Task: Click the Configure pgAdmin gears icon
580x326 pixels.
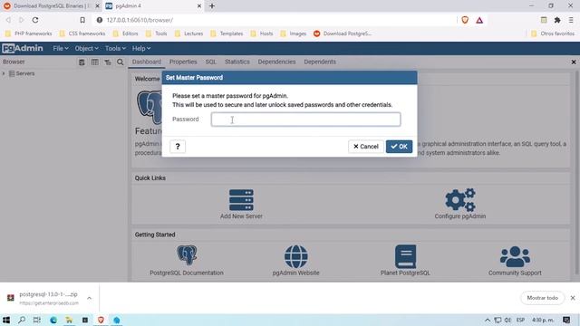Action: coord(460,199)
